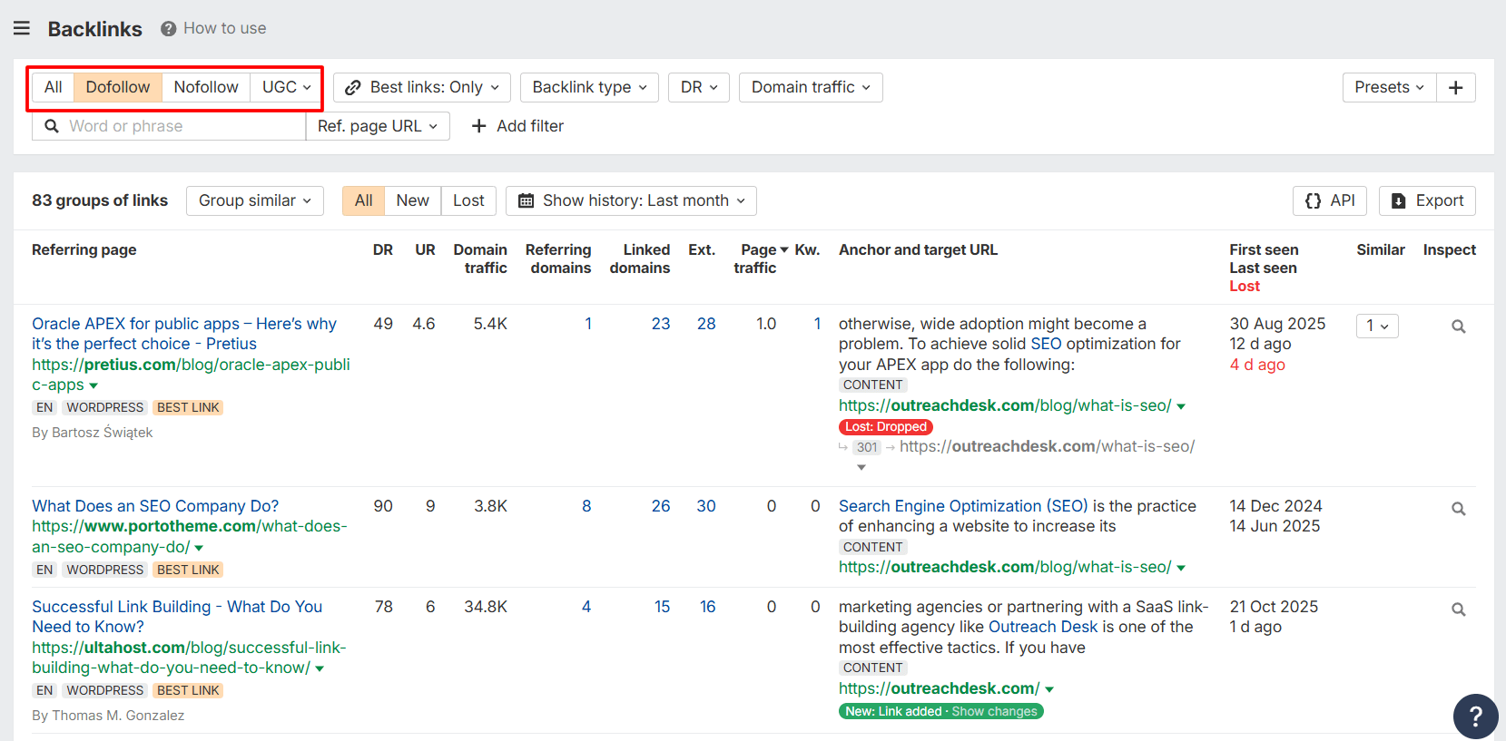Expand the Similar count 1 dropdown
The height and width of the screenshot is (741, 1506).
(x=1377, y=326)
